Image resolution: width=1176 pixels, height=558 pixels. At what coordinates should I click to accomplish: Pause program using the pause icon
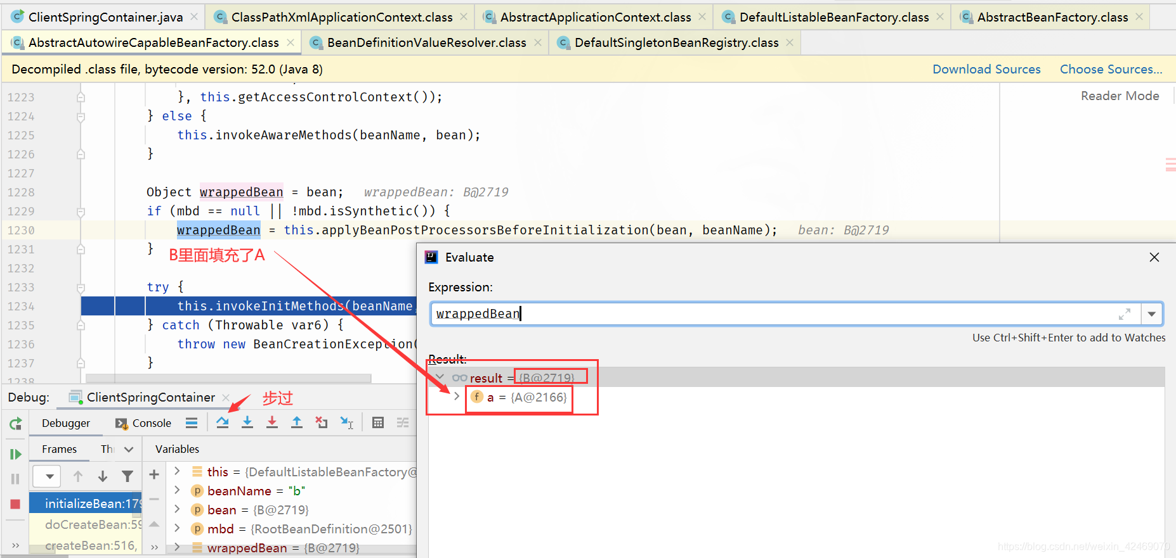(x=15, y=479)
